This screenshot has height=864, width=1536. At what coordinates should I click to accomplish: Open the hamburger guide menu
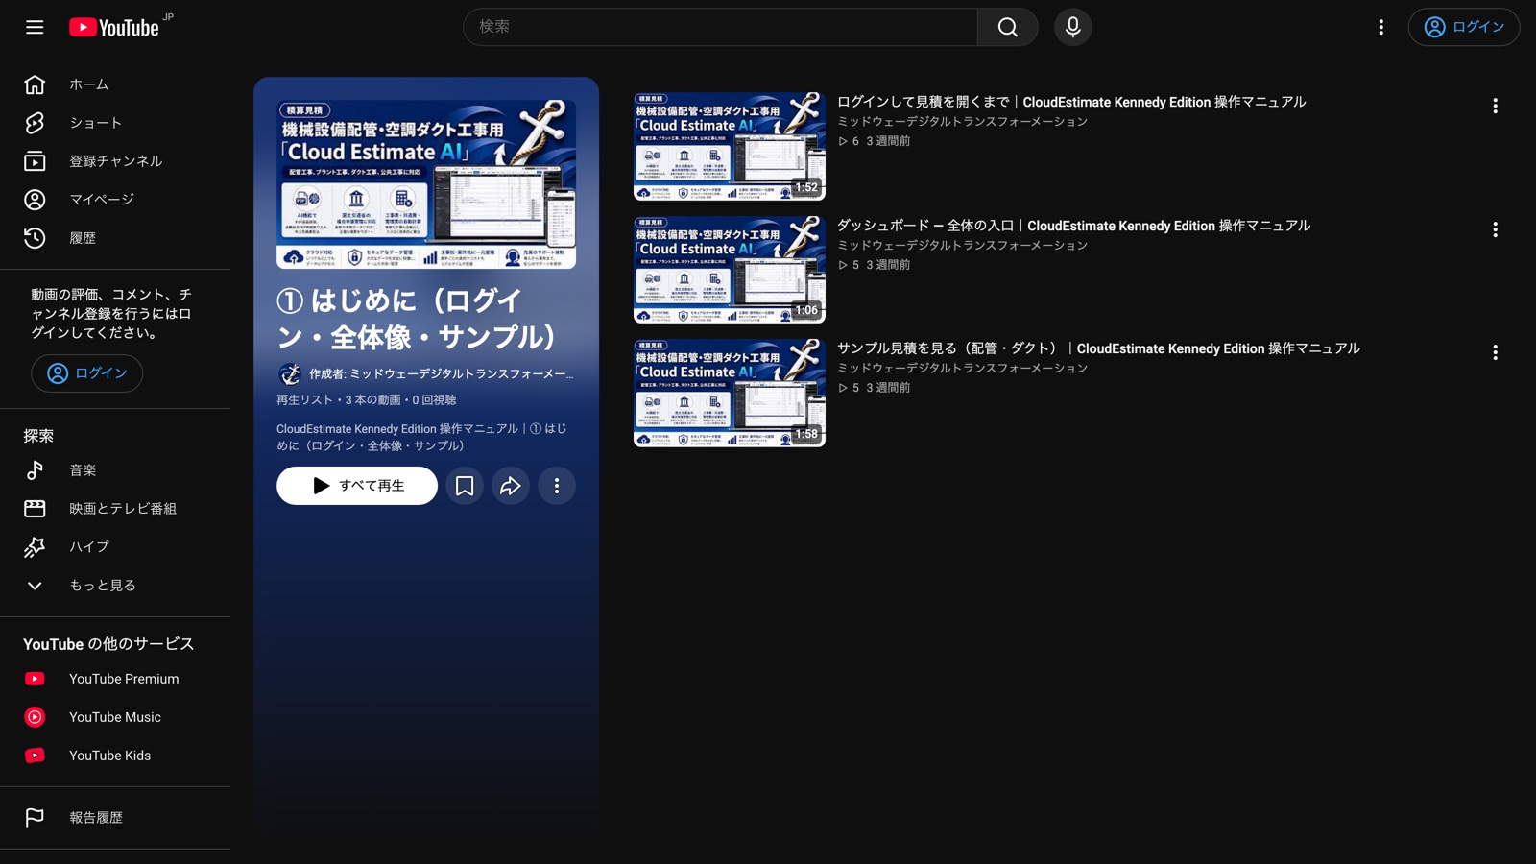click(x=35, y=27)
